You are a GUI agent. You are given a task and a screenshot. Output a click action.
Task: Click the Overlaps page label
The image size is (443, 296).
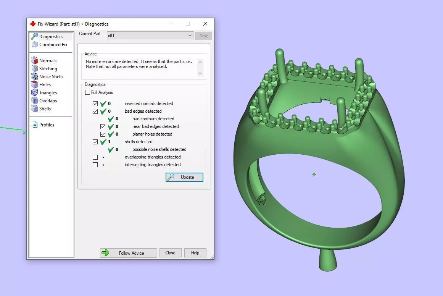coord(48,101)
